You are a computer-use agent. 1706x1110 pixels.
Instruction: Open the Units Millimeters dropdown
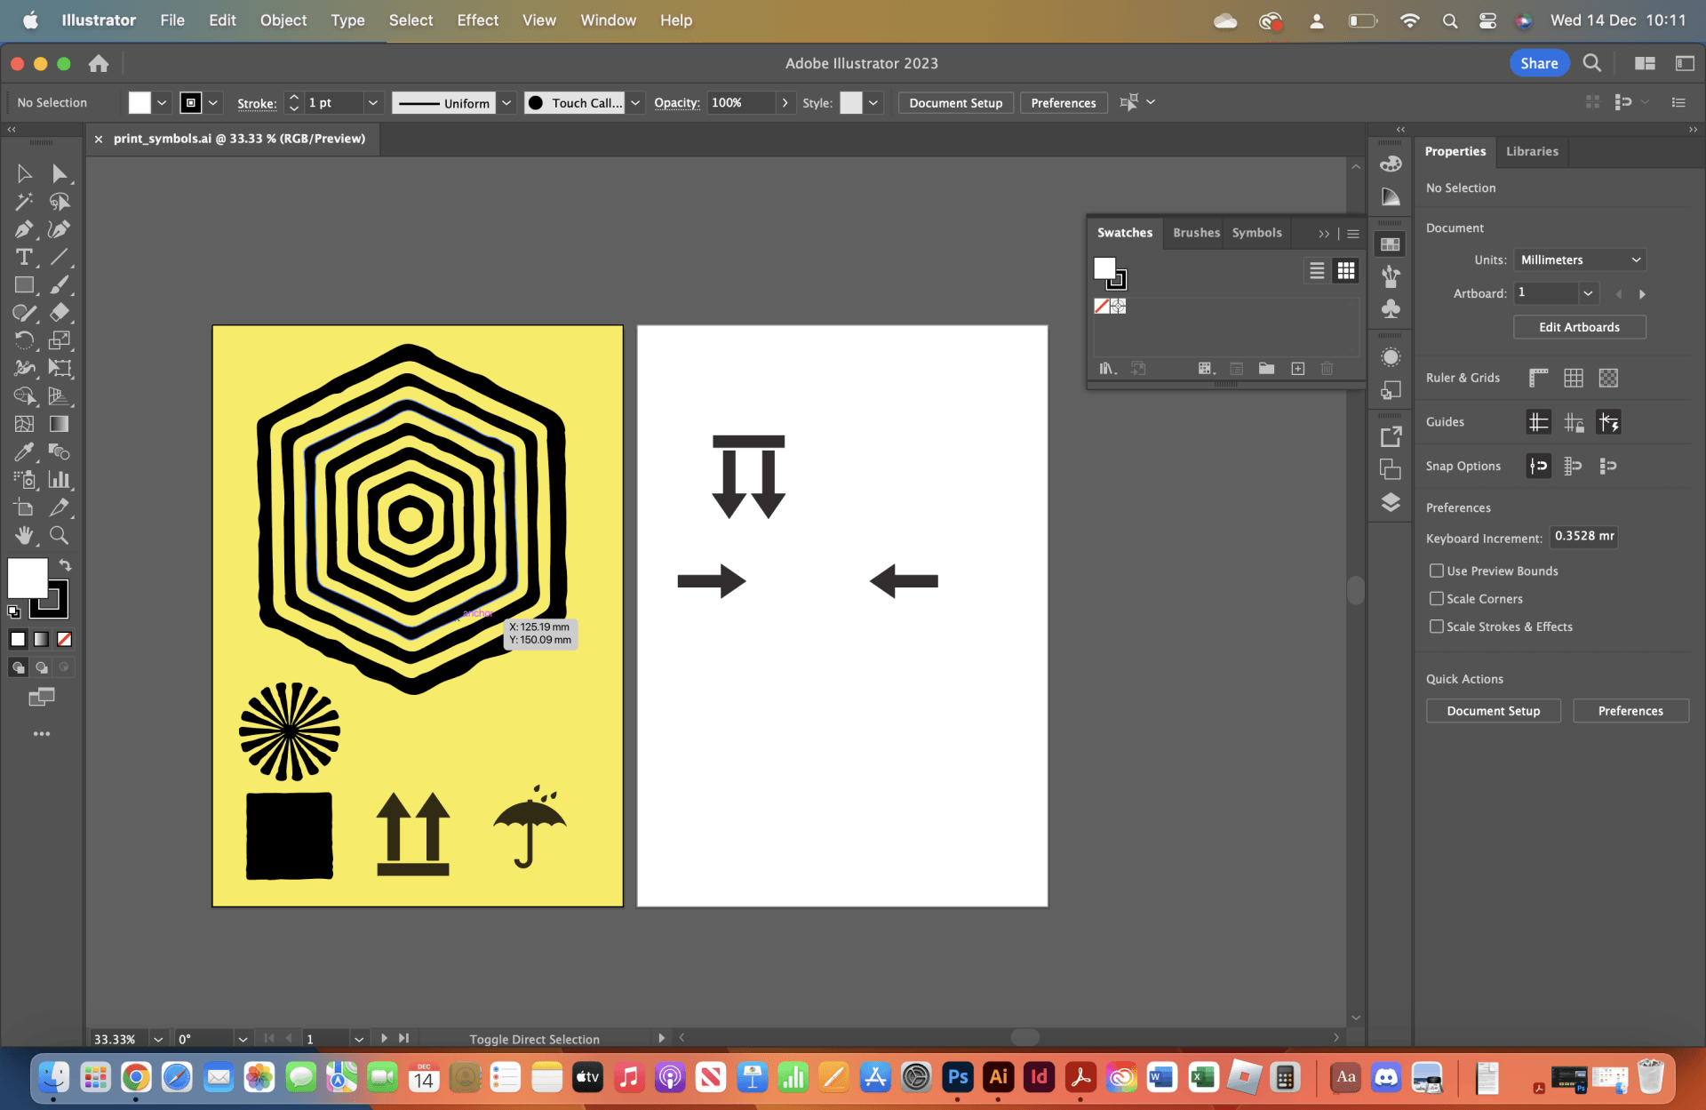click(1580, 260)
